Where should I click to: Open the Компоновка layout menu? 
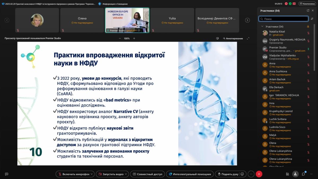(x=307, y=4)
